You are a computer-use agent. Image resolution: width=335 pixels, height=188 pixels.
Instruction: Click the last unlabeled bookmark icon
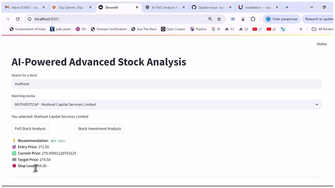point(283,29)
